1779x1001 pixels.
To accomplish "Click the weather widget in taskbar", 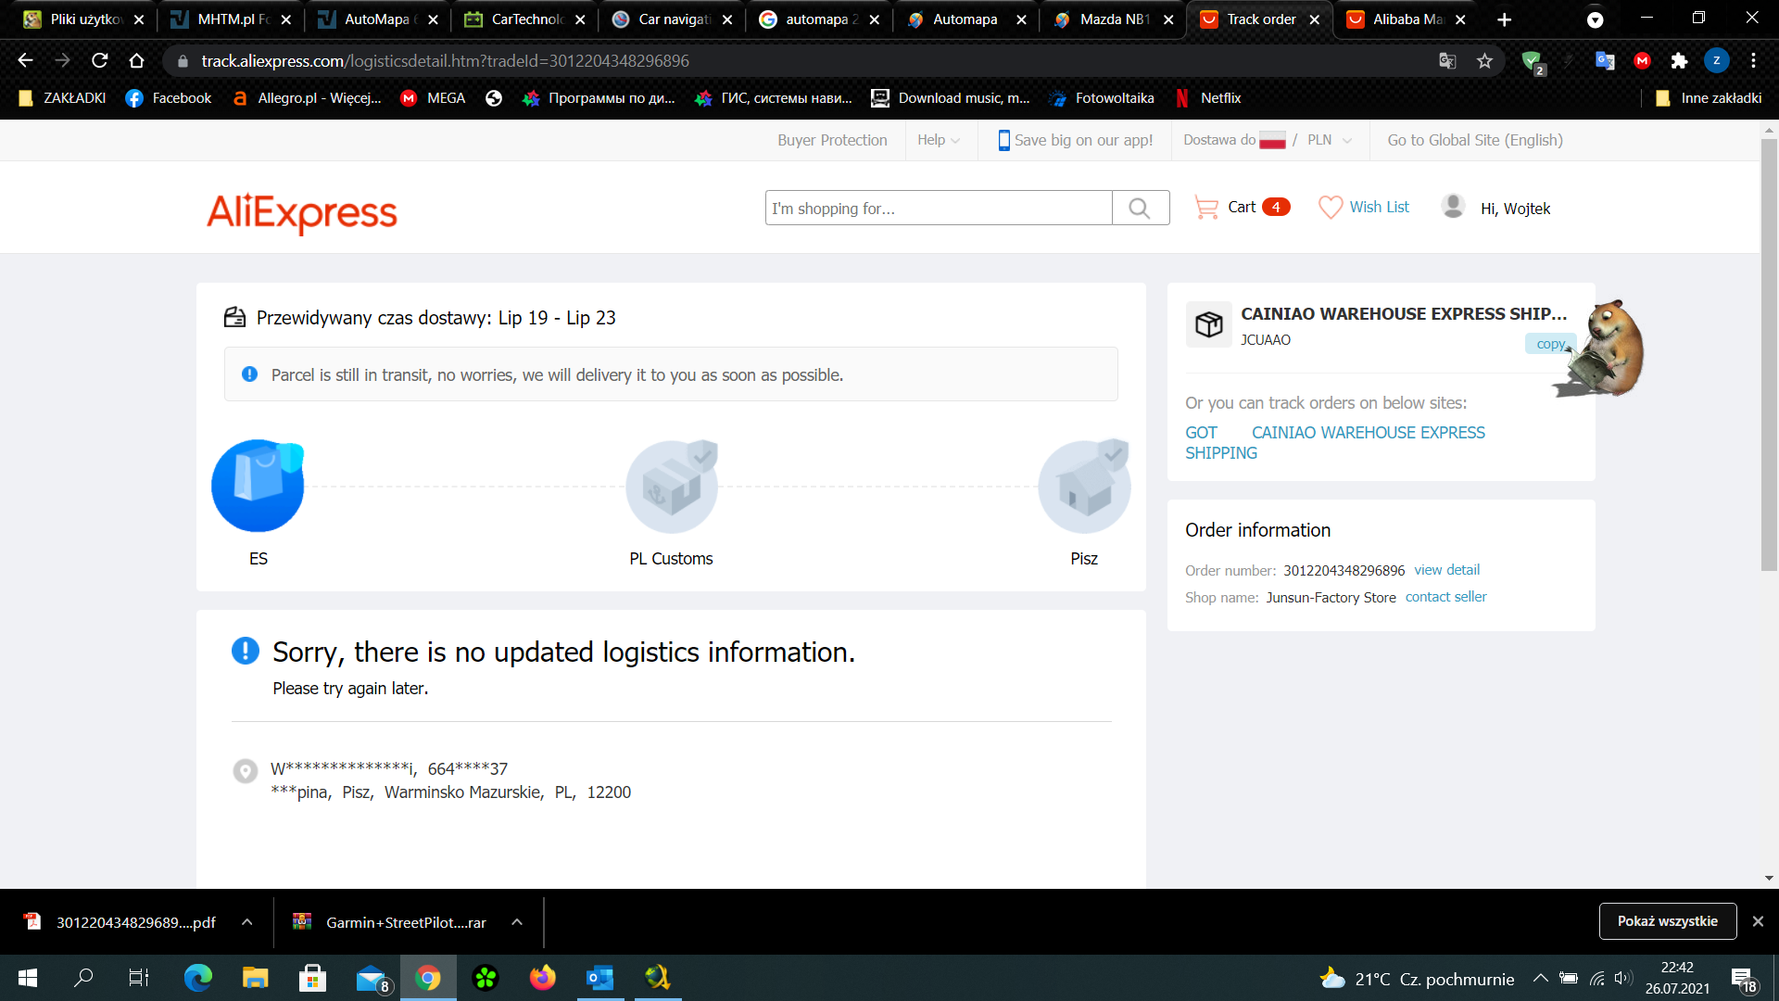I will pyautogui.click(x=1417, y=979).
